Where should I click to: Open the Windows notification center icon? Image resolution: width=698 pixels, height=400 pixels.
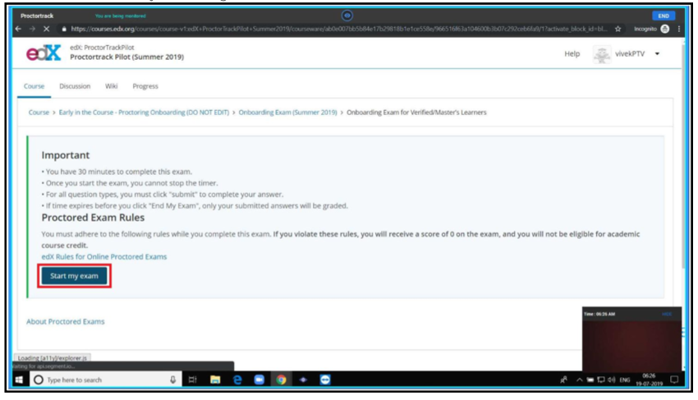(674, 380)
